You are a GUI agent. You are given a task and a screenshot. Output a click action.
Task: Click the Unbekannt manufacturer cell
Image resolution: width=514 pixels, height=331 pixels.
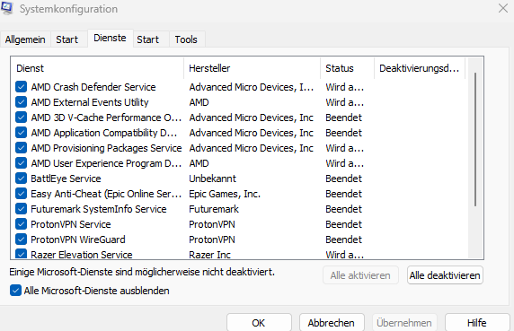[212, 179]
